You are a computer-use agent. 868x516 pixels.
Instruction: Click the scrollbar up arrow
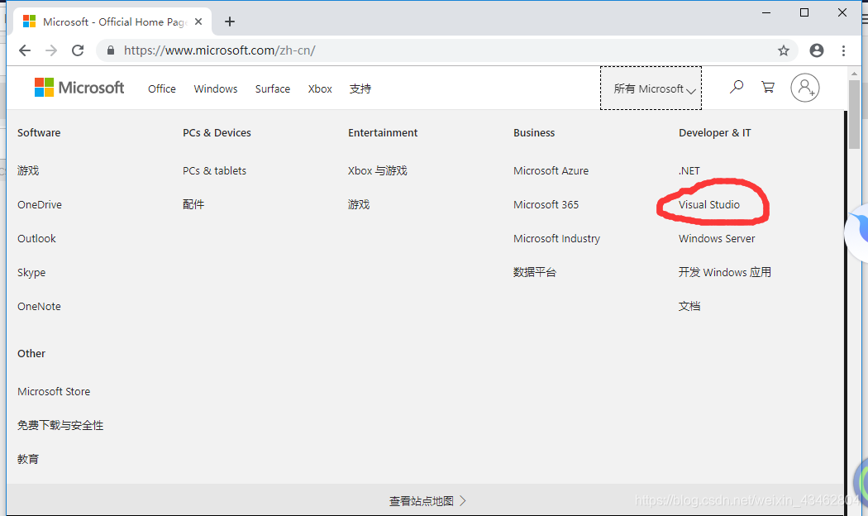click(x=854, y=73)
